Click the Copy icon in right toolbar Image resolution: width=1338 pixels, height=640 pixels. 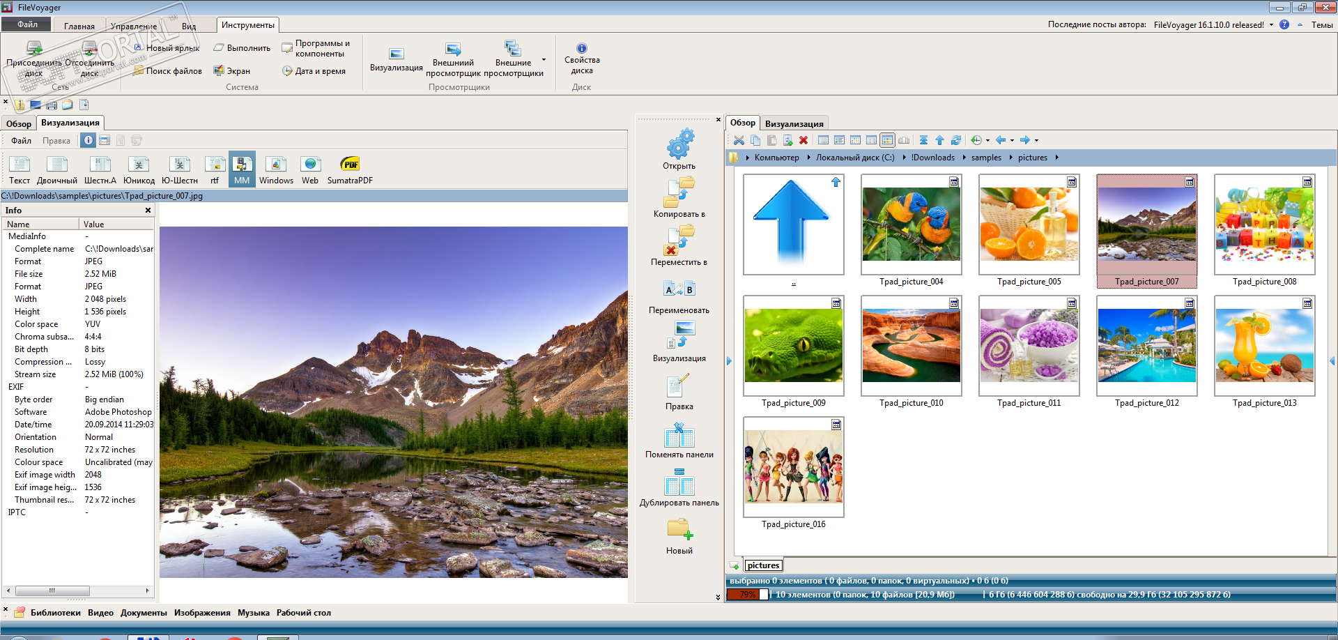tap(755, 140)
